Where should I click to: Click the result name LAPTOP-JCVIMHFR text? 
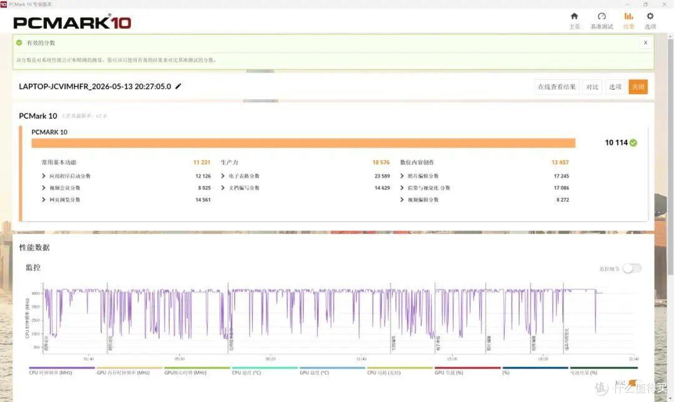click(95, 86)
